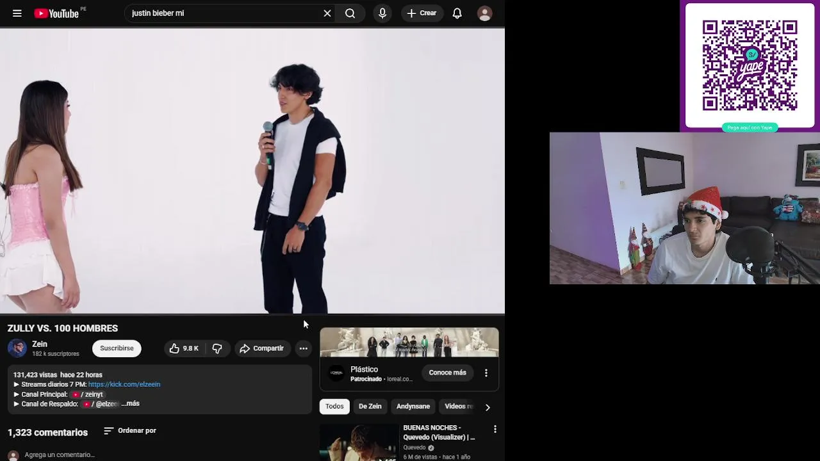Image resolution: width=820 pixels, height=461 pixels.
Task: Open the kick.com/elzeein link
Action: pos(124,384)
